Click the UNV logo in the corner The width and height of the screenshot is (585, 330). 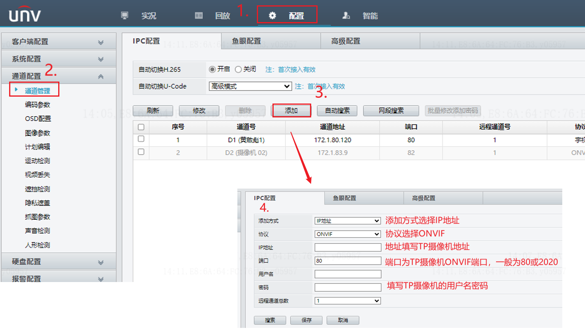click(x=24, y=14)
